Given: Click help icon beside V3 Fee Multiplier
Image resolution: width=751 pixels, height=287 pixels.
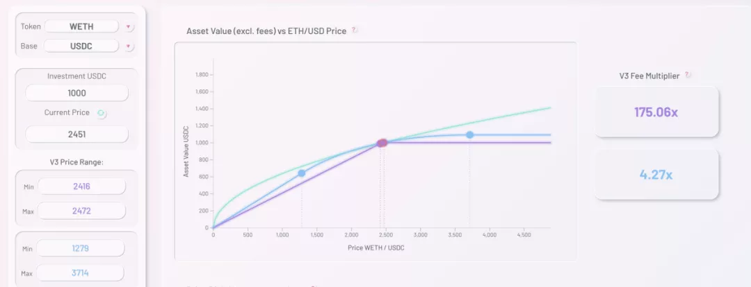Looking at the screenshot, I should [688, 76].
